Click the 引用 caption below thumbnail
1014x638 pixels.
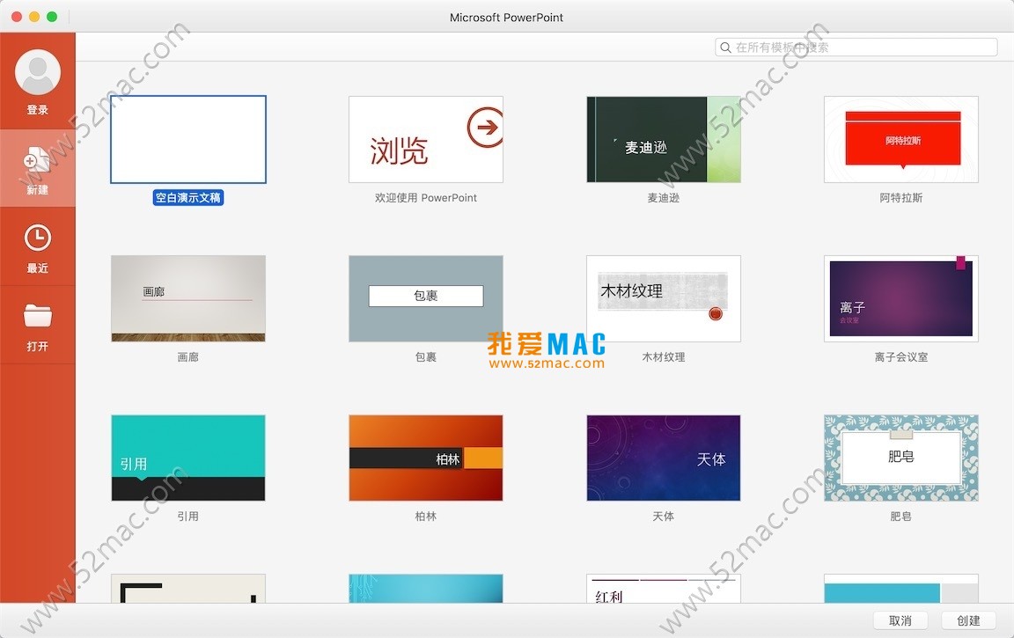[188, 516]
